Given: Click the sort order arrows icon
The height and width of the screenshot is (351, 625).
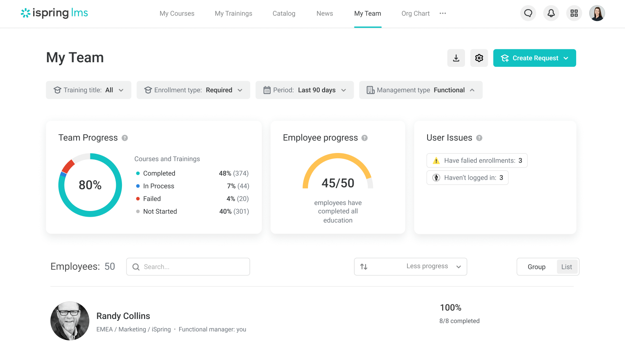Looking at the screenshot, I should tap(364, 267).
